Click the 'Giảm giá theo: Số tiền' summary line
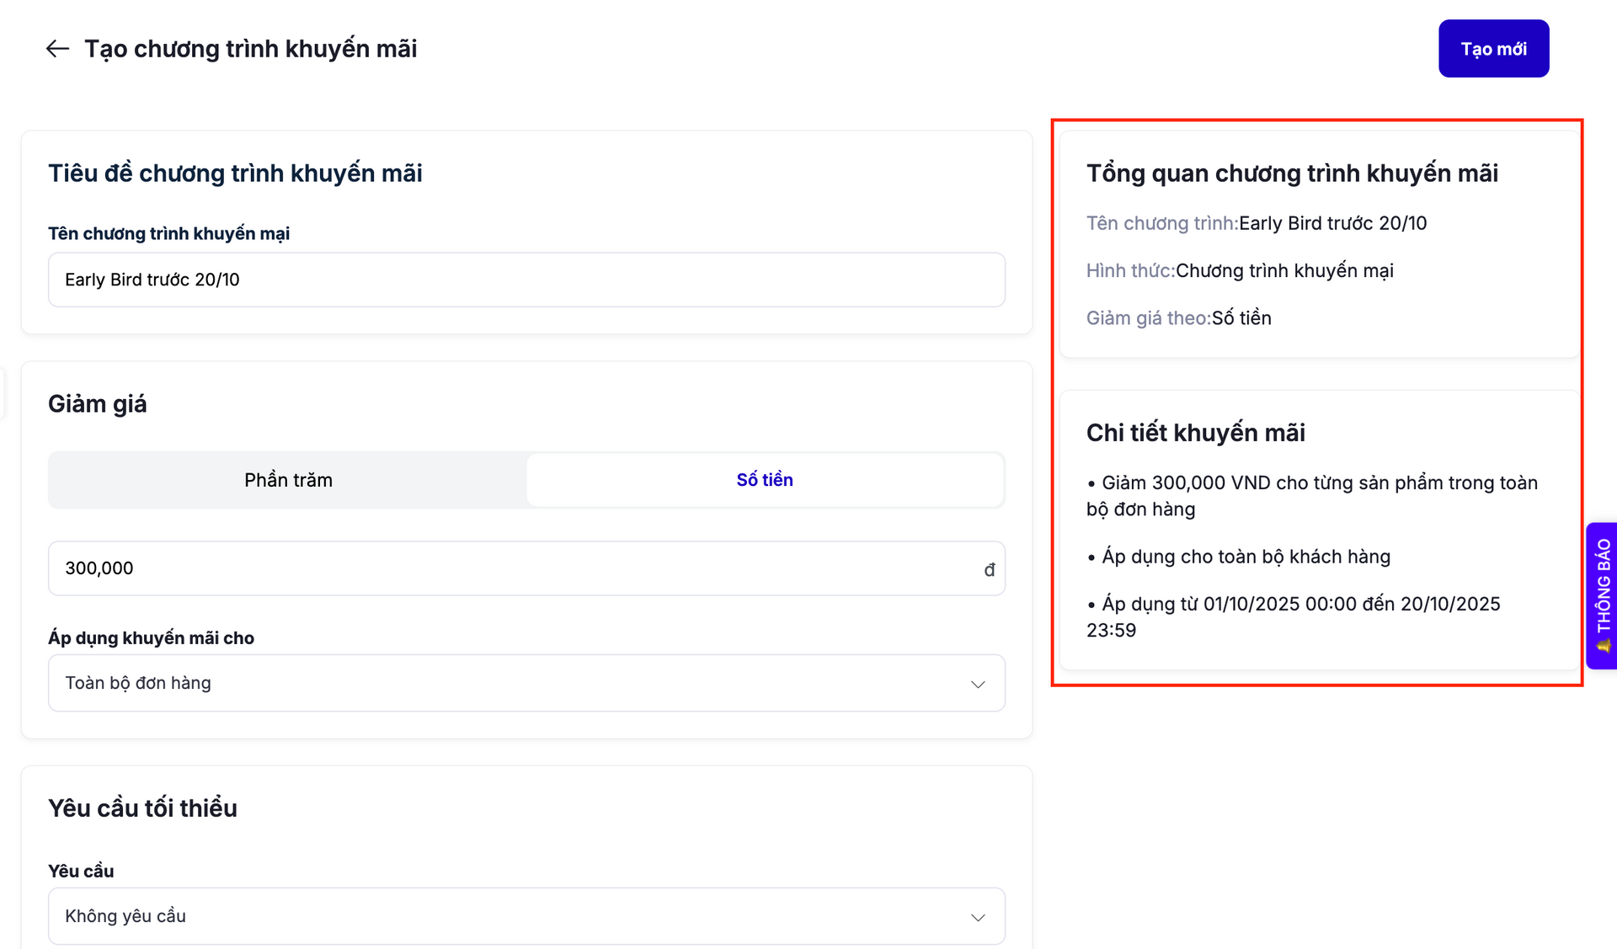 (x=1178, y=318)
